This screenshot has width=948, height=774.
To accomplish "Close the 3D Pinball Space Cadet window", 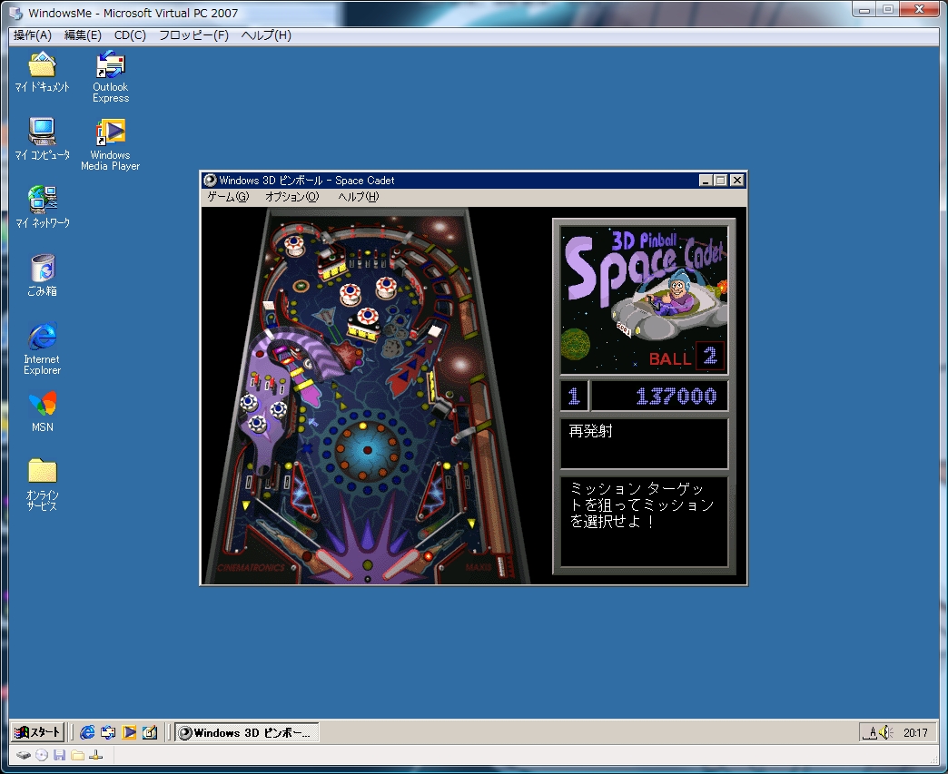I will pyautogui.click(x=737, y=180).
